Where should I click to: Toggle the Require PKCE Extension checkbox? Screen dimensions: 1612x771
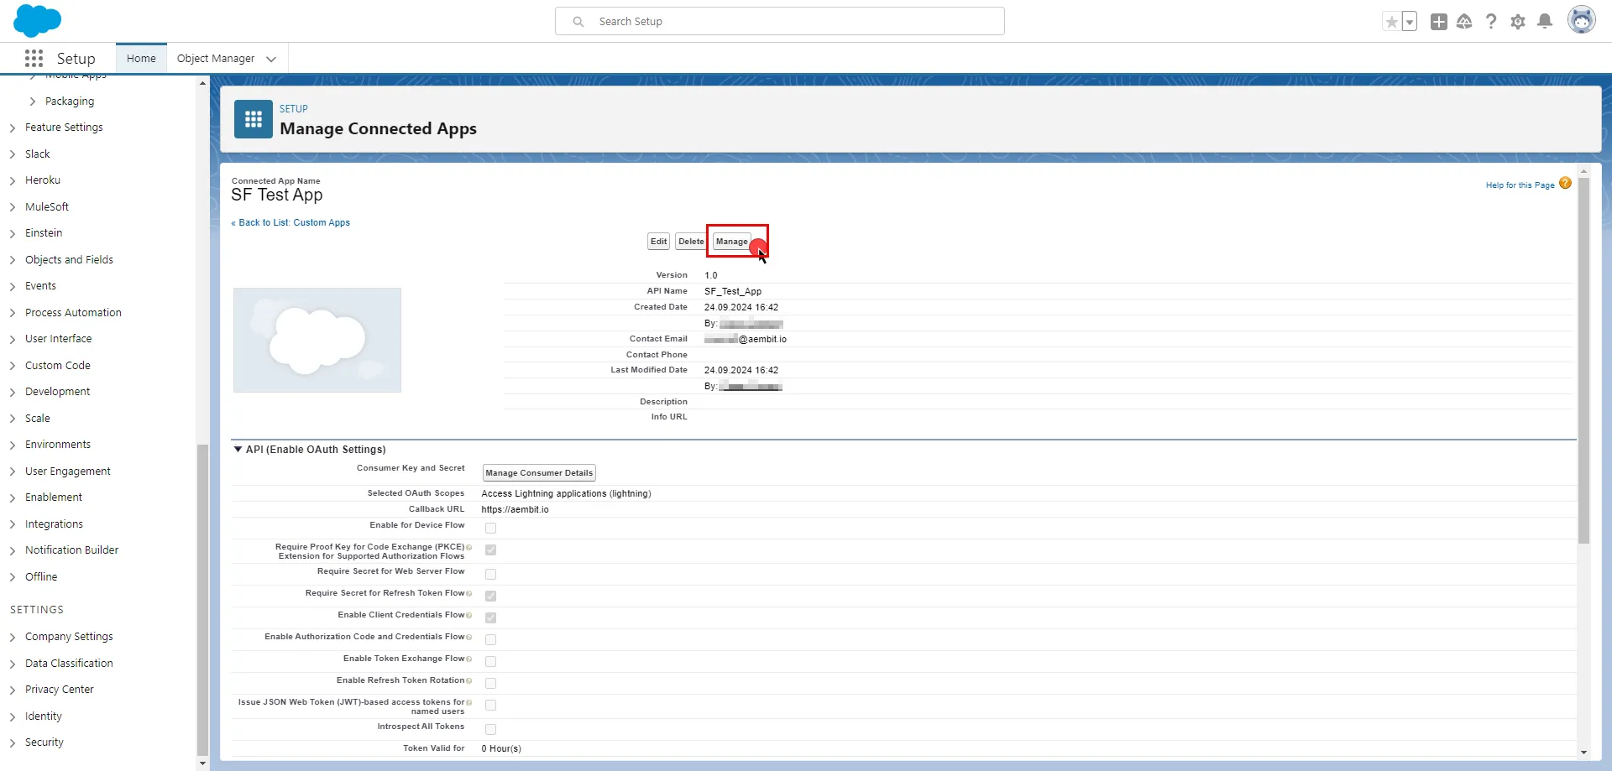[x=490, y=550]
